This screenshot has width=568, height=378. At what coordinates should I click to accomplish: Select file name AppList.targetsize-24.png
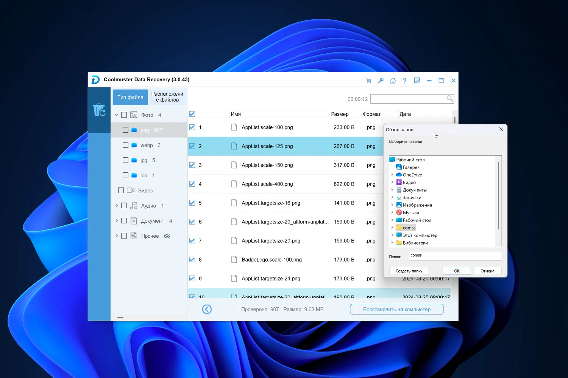click(x=271, y=279)
